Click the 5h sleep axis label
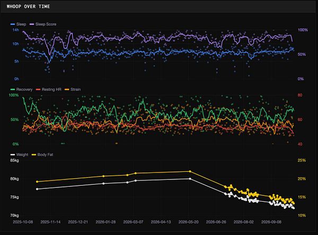 click(x=16, y=62)
